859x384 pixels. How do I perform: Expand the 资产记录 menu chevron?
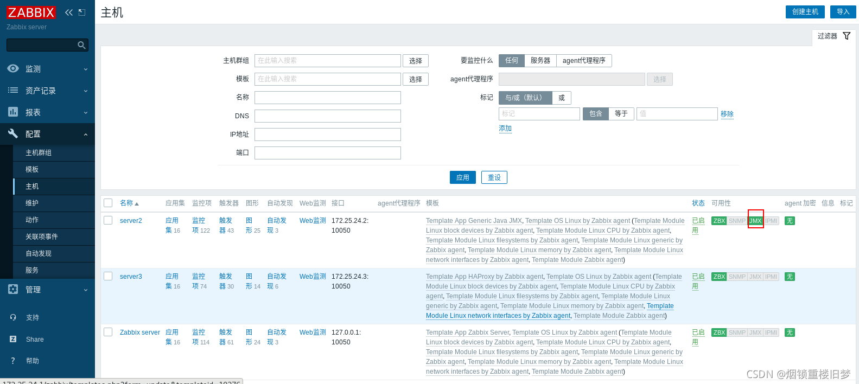tap(86, 91)
